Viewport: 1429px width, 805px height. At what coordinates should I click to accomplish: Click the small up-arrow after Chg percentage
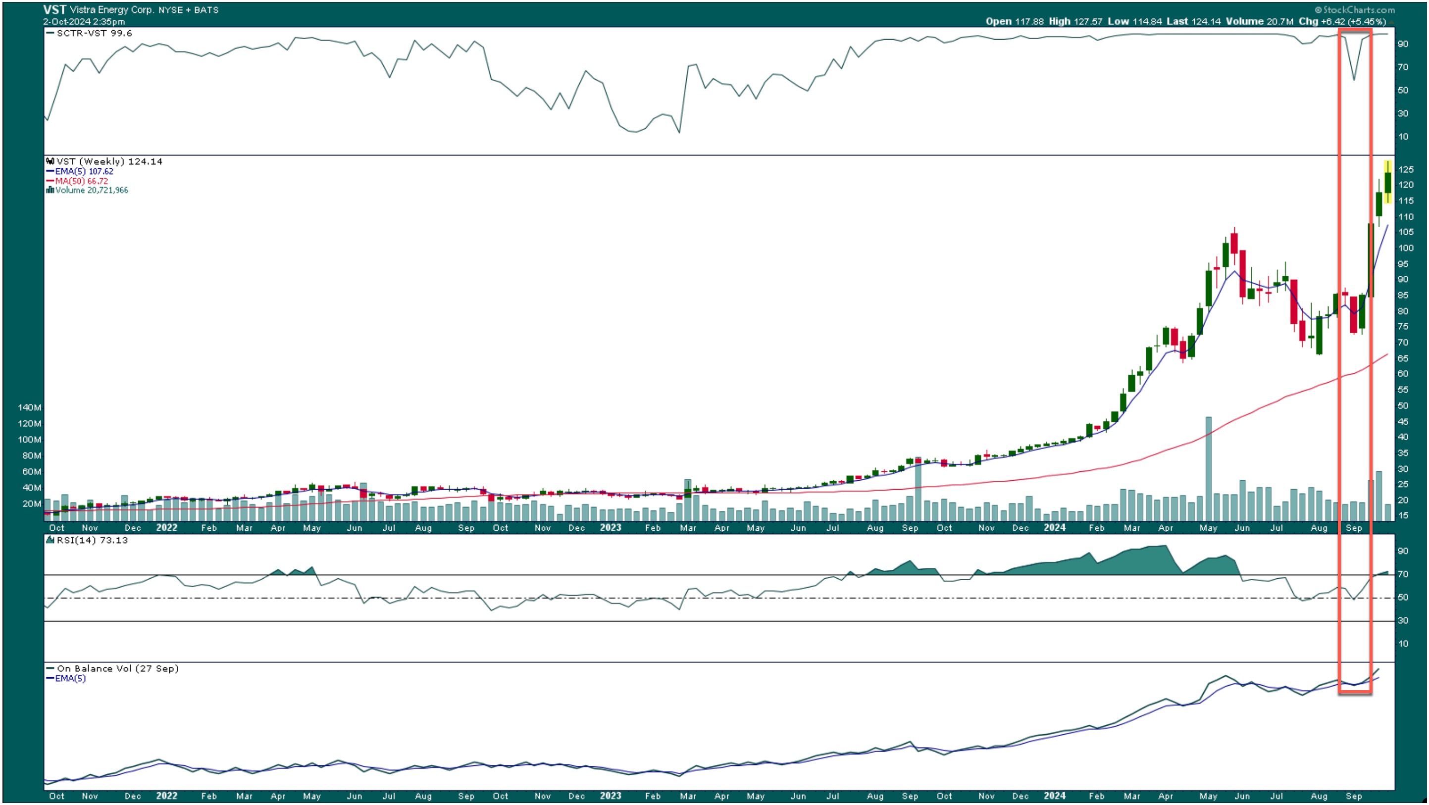click(x=1391, y=22)
